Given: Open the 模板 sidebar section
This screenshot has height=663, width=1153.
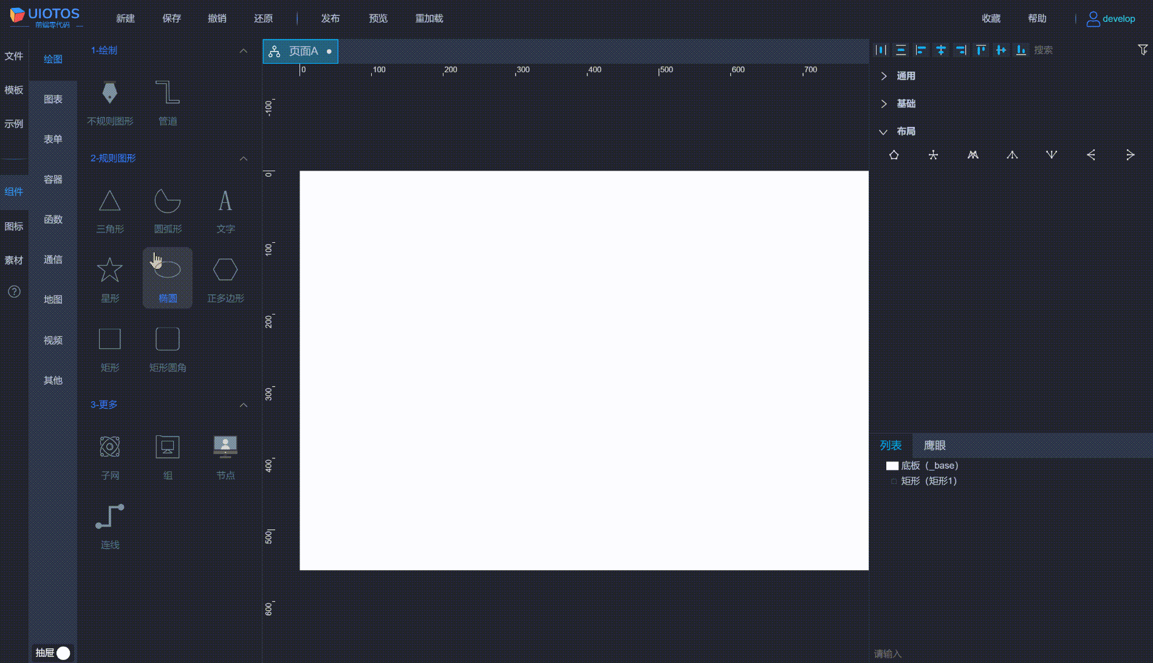Looking at the screenshot, I should 14,90.
